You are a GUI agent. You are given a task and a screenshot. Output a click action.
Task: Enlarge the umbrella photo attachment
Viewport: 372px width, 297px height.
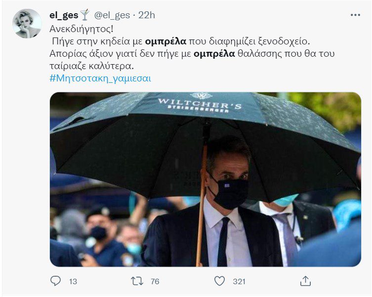point(206,179)
